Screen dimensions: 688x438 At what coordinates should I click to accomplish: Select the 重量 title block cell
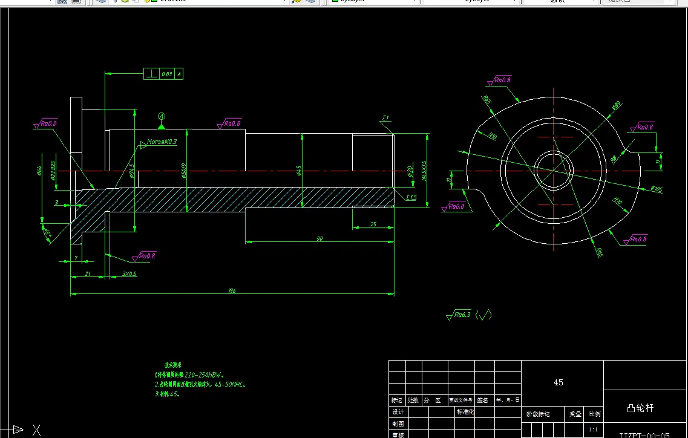[x=575, y=414]
